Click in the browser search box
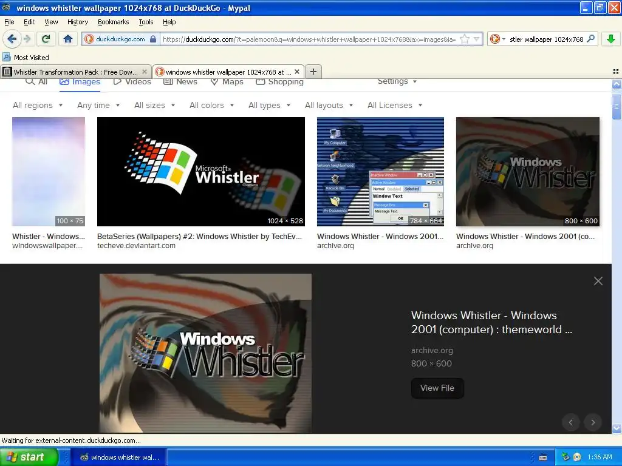The image size is (622, 466). pos(546,39)
